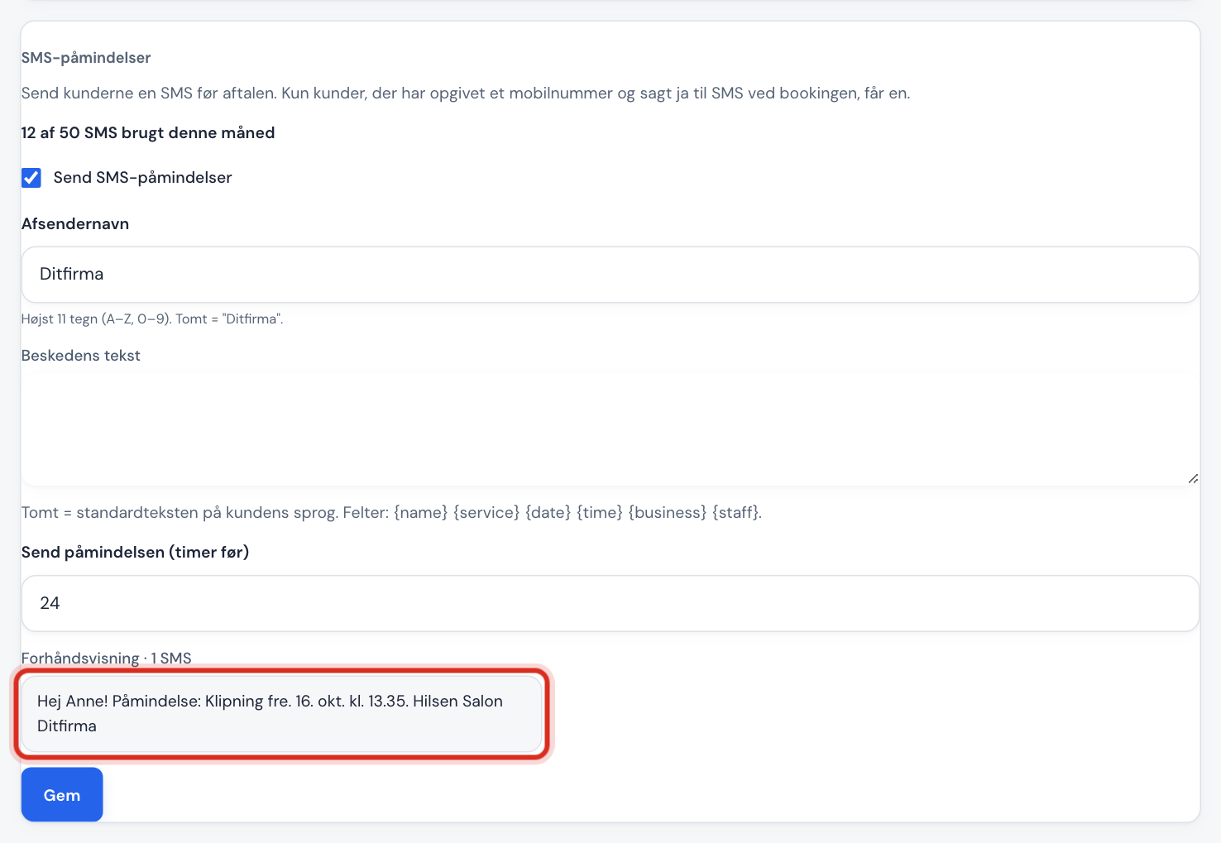Save settings with the Gem button
This screenshot has height=843, width=1221.
(62, 795)
